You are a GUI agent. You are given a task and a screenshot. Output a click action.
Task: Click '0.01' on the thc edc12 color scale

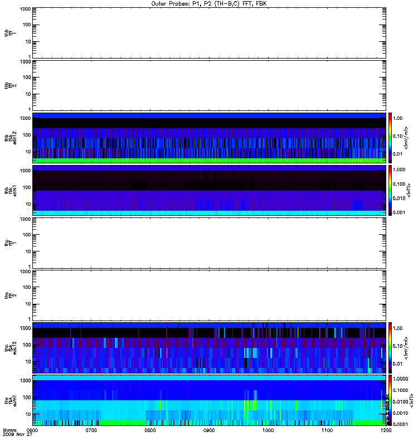397,364
